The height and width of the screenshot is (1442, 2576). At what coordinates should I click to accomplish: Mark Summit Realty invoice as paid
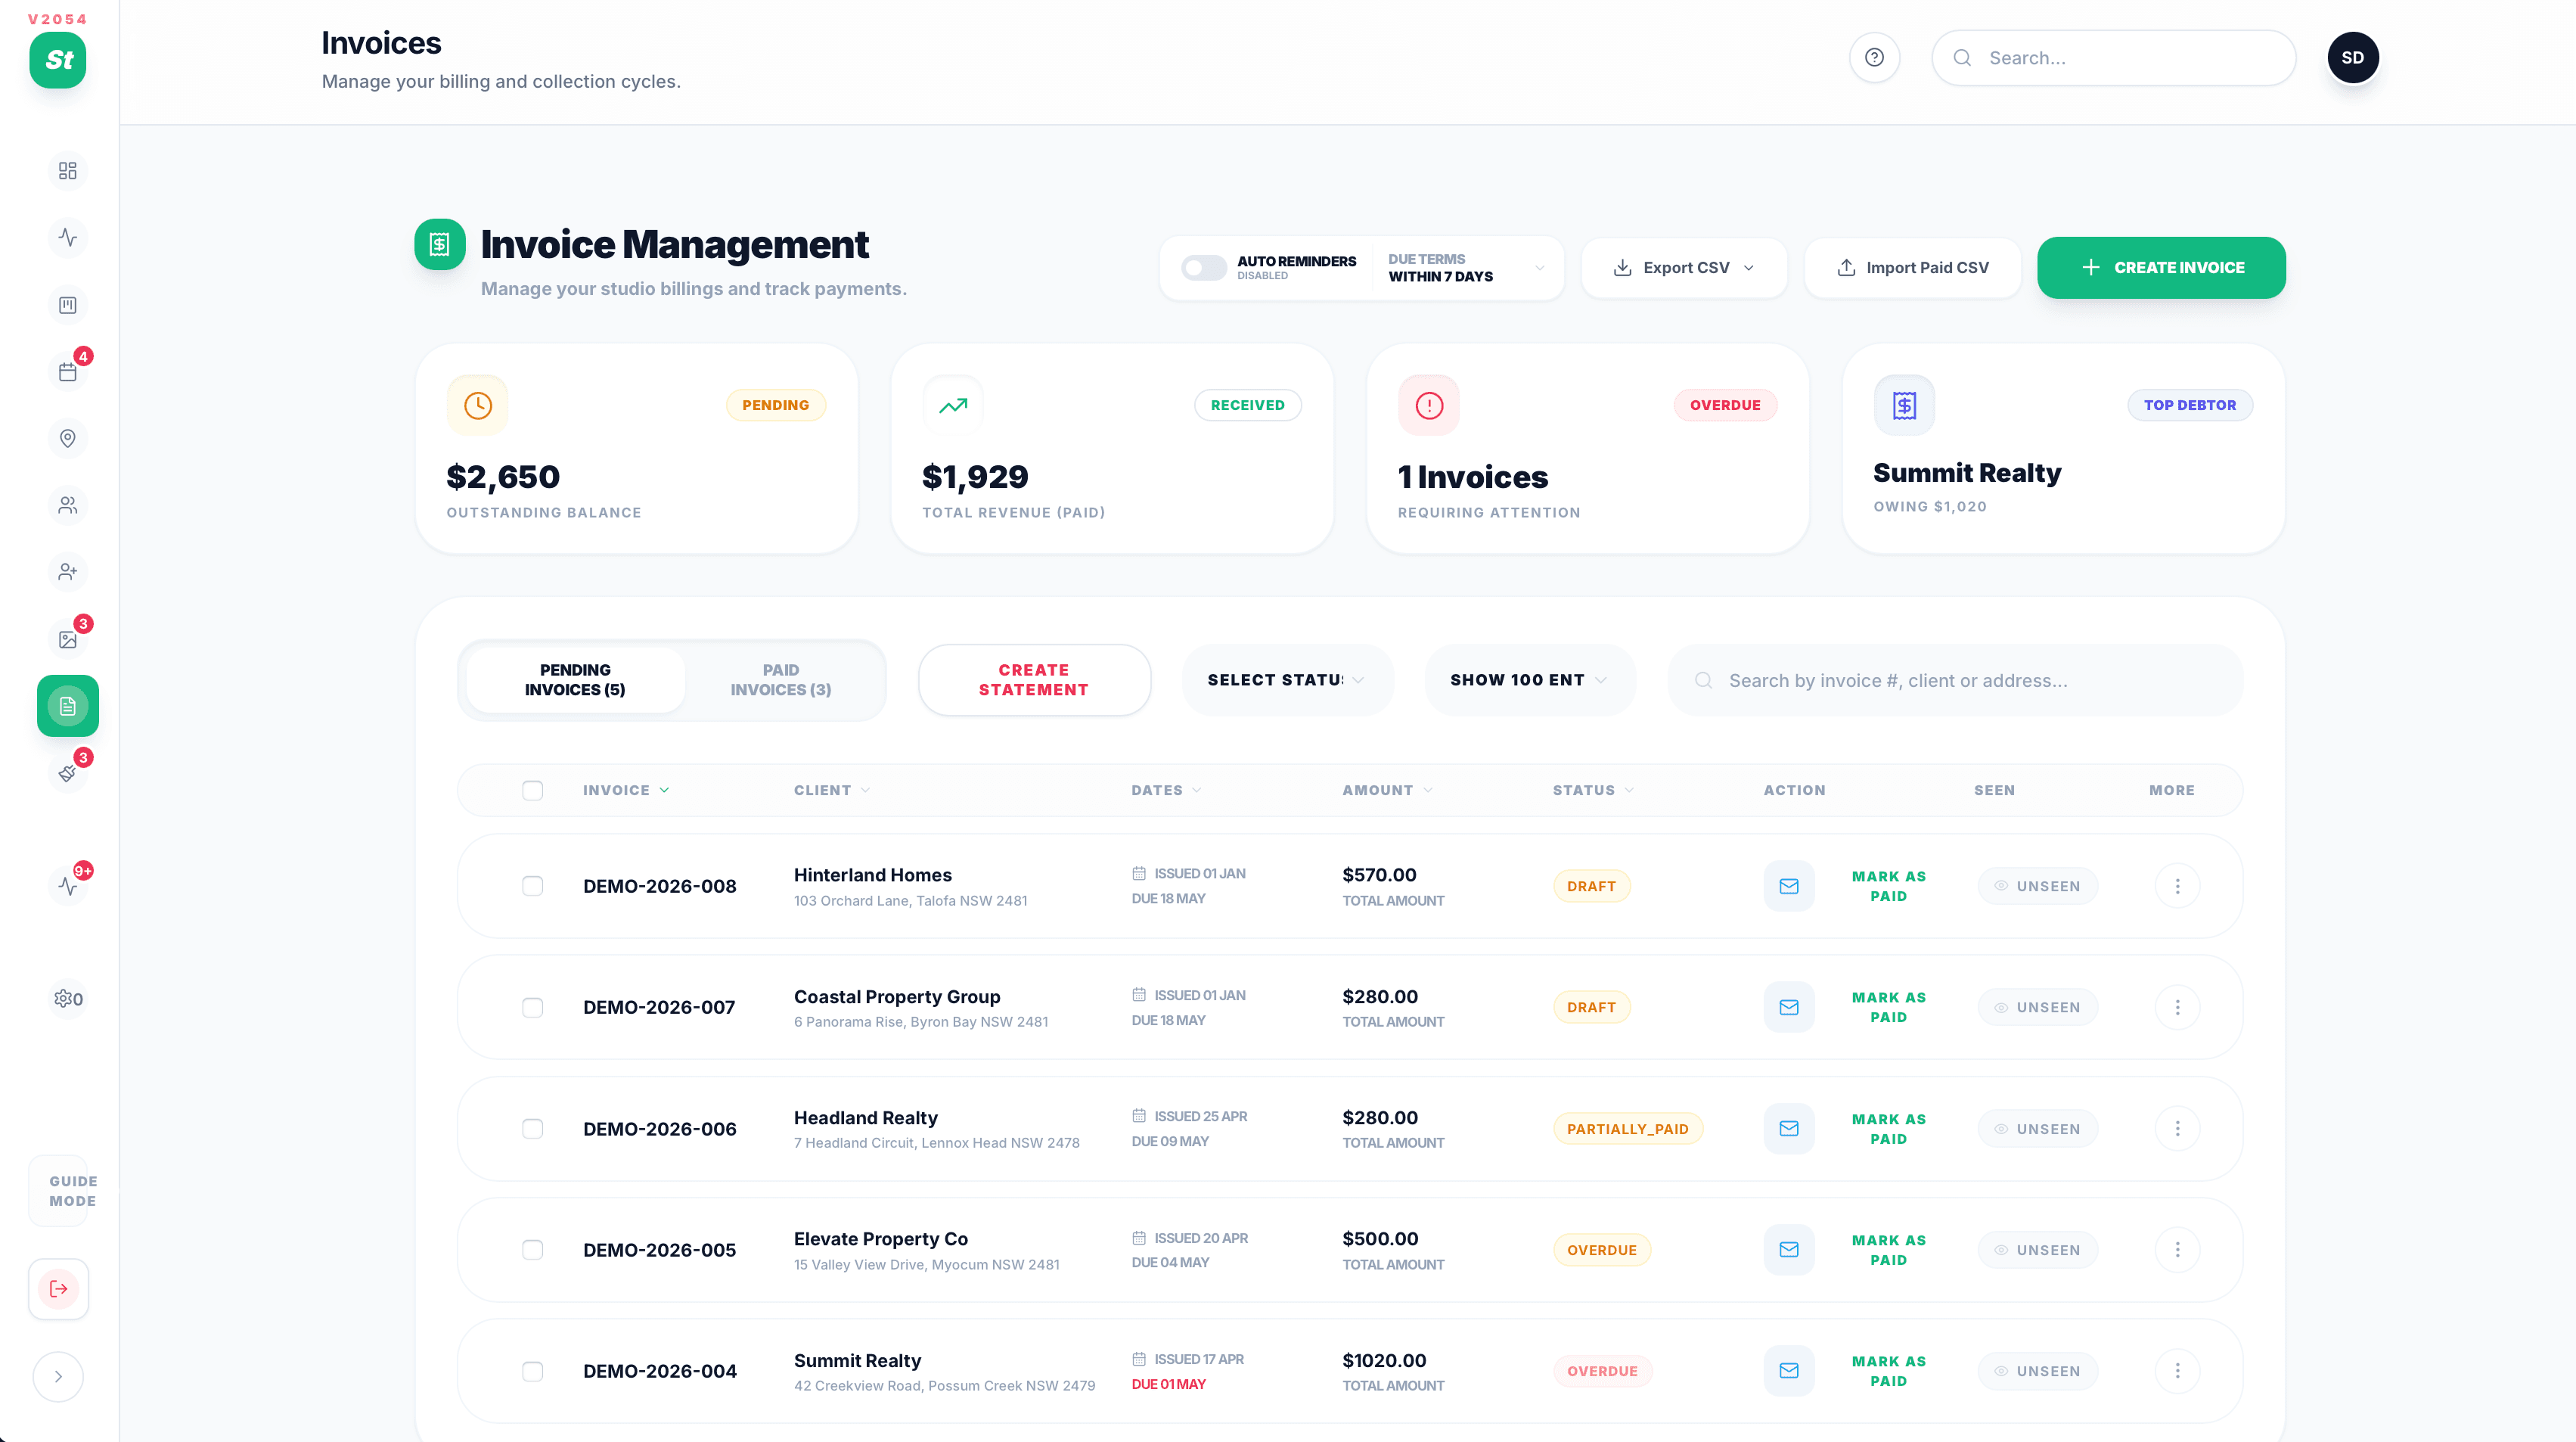(x=1888, y=1371)
